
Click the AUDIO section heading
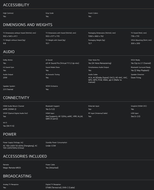[9, 52]
